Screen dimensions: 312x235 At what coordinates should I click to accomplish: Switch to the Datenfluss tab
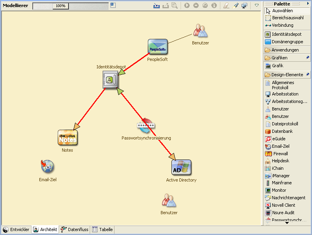74,229
